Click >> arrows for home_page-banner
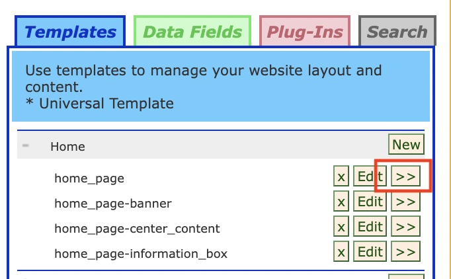Screen dimensions: 451x279 (x=406, y=202)
